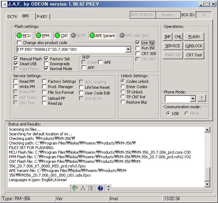Open the IME toolbar options arrow
Screen dimensions: 218x203
108,188
